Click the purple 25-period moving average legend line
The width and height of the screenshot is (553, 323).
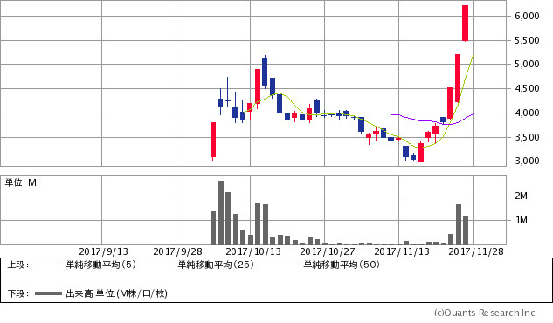pyautogui.click(x=160, y=265)
